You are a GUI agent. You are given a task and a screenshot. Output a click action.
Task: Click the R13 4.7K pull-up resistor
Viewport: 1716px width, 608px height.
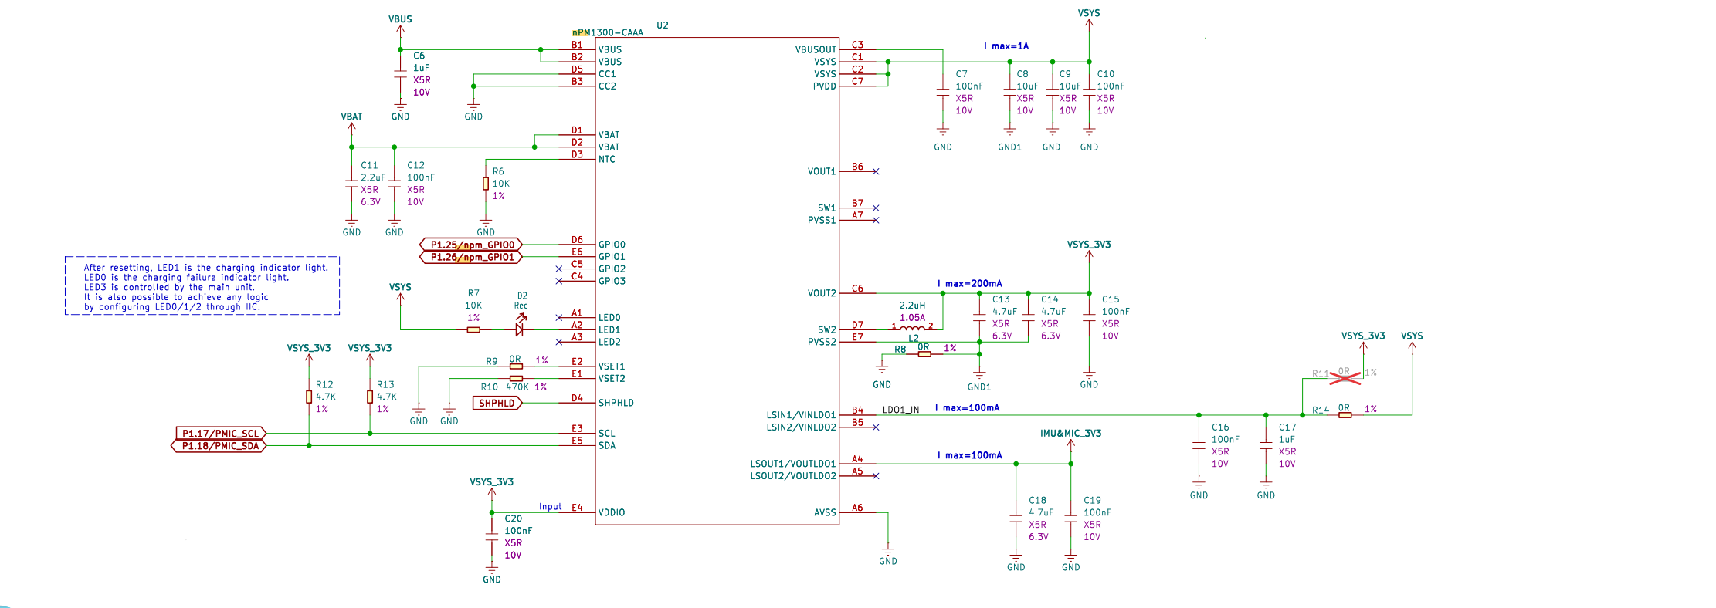[x=370, y=397]
